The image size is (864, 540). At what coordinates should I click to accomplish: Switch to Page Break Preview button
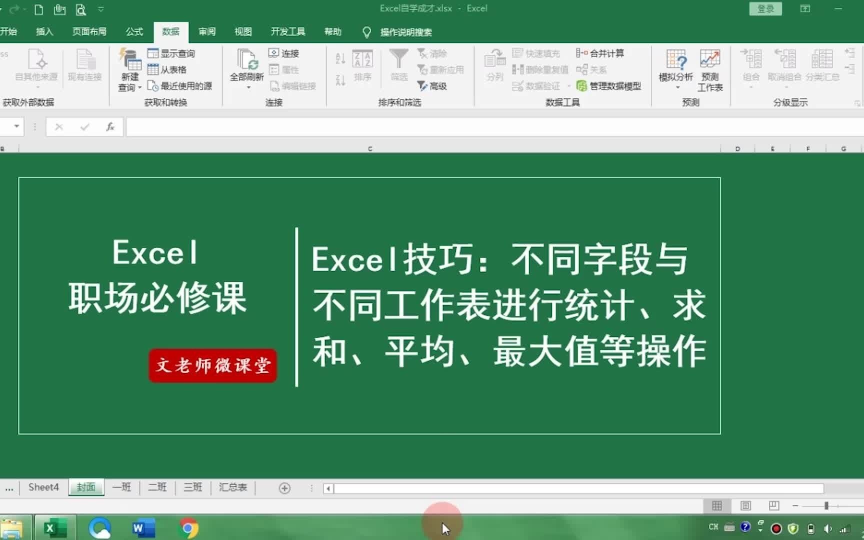click(x=774, y=506)
